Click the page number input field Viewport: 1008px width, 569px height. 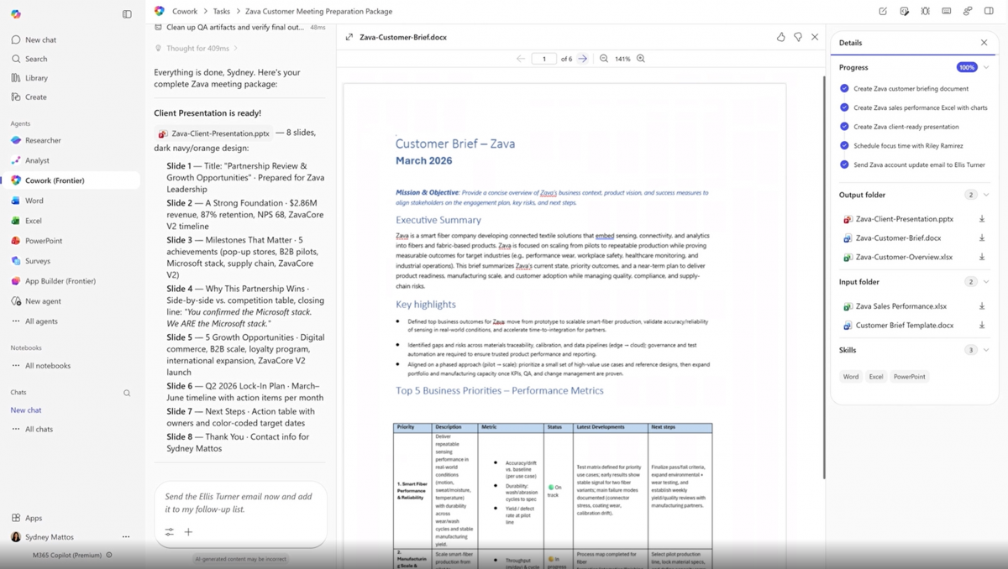point(543,59)
